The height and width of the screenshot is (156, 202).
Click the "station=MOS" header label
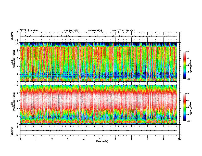(x=95, y=31)
